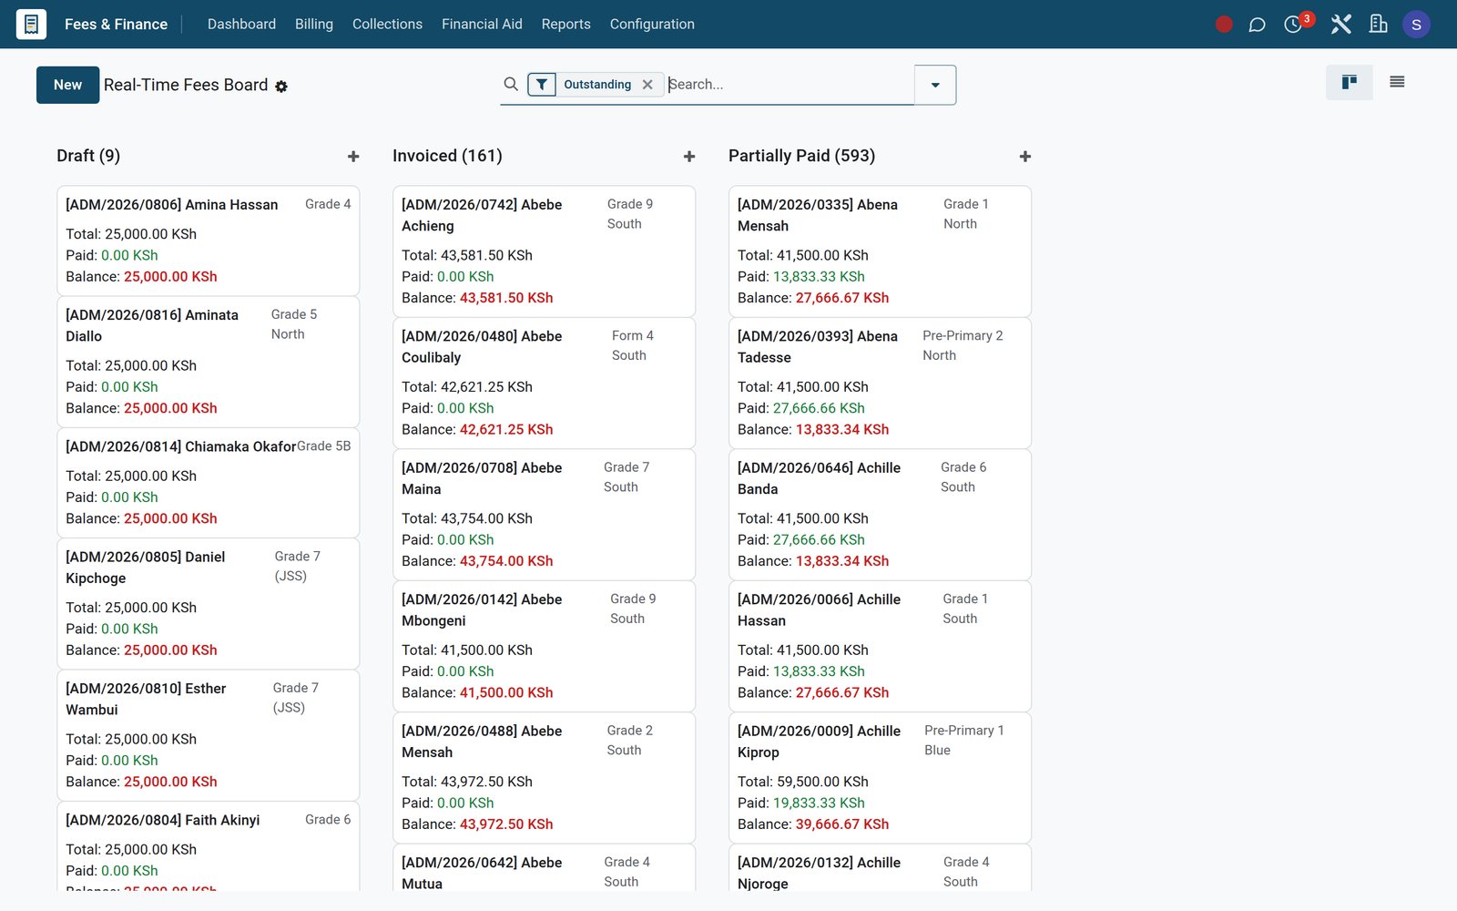Click the red recording indicator icon
1457x911 pixels.
pyautogui.click(x=1224, y=25)
